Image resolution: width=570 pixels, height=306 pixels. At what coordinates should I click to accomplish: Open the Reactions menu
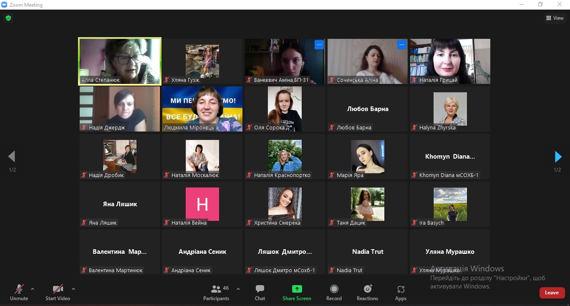pyautogui.click(x=368, y=292)
